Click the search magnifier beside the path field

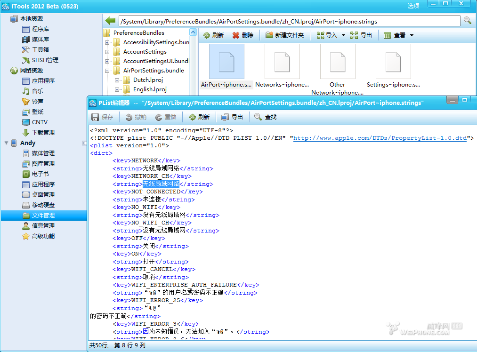coord(467,21)
